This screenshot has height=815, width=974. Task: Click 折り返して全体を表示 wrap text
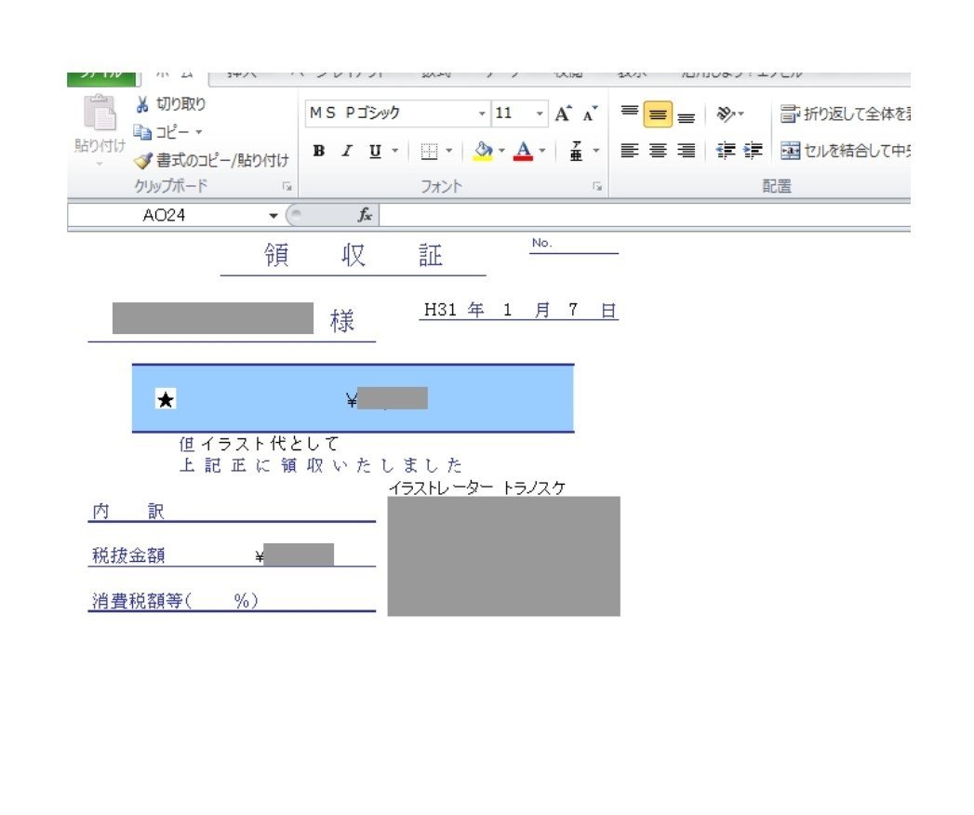[846, 114]
